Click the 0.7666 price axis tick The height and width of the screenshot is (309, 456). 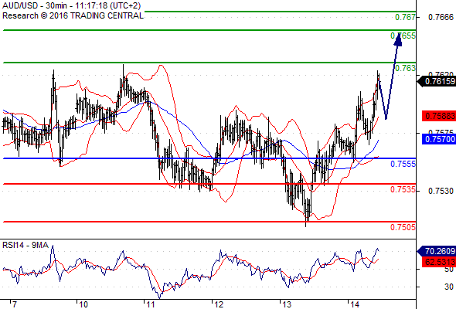click(441, 17)
